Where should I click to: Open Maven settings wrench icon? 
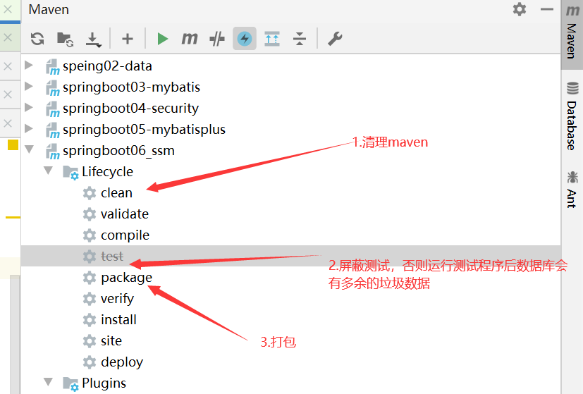coord(335,39)
